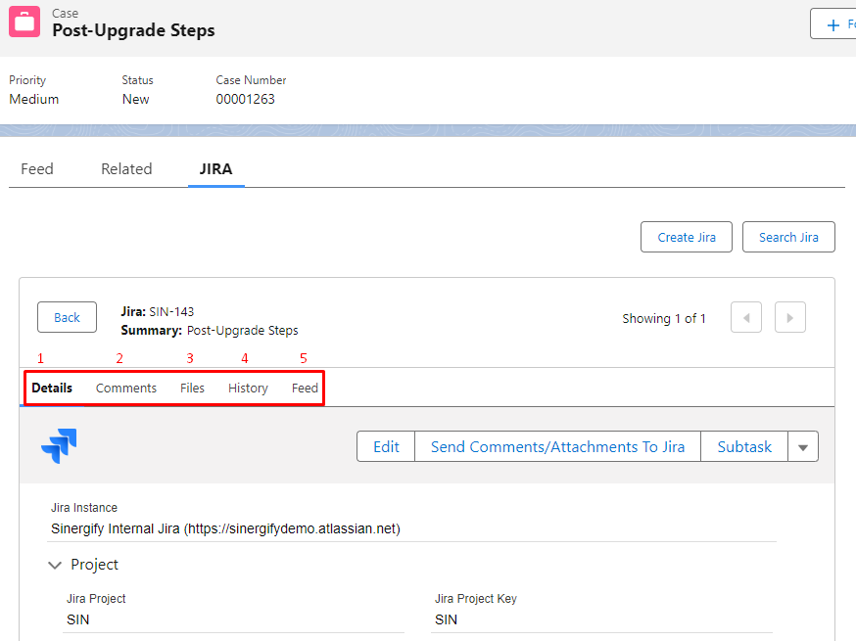Screen dimensions: 856x641
Task: Click the Create Jira button
Action: click(x=687, y=237)
